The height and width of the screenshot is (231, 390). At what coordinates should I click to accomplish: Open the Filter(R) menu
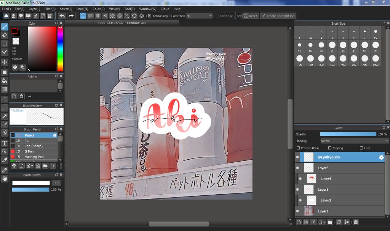click(x=50, y=9)
